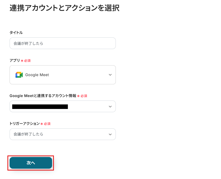The image size is (221, 179).
Task: Click the Google Meetと連携するアカウント情報 label
Action: (x=43, y=96)
